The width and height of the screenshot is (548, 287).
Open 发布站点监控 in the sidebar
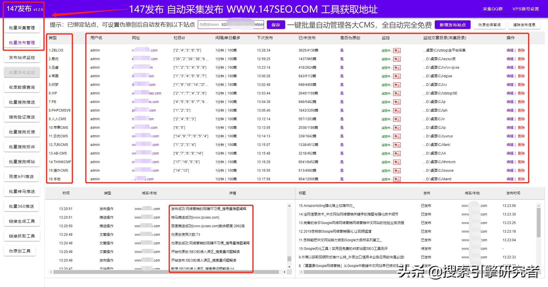[22, 57]
